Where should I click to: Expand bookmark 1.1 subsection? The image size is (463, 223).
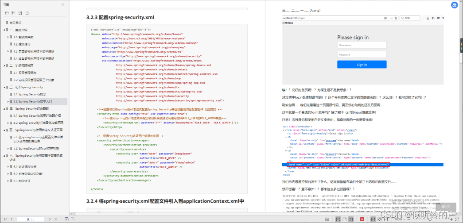coord(8,37)
